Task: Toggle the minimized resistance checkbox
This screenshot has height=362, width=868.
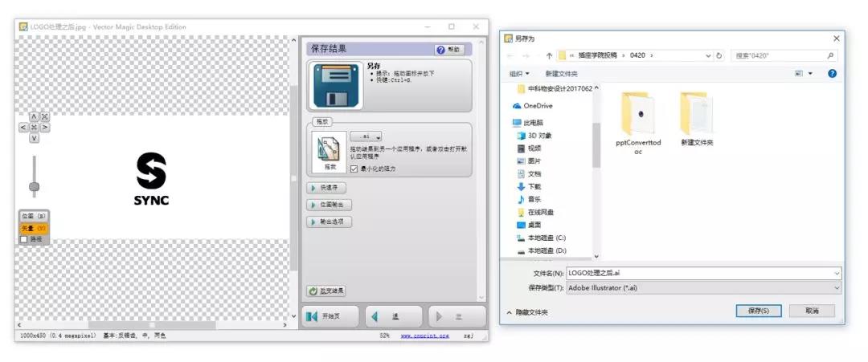Action: (x=354, y=169)
